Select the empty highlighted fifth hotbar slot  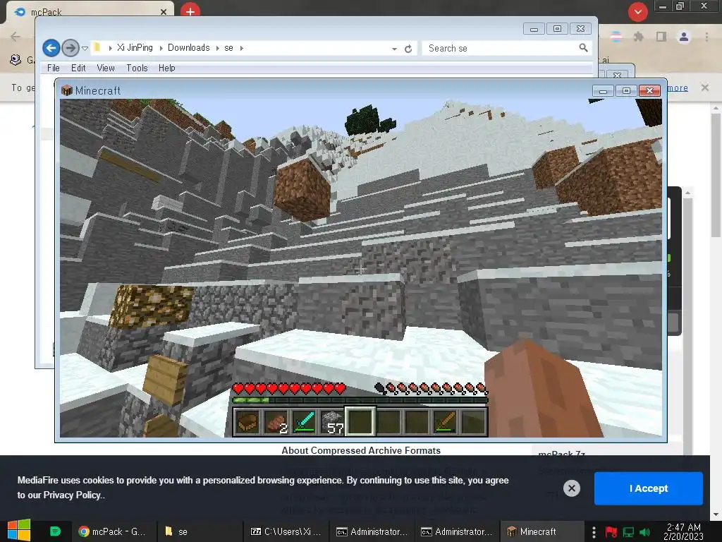tap(360, 421)
